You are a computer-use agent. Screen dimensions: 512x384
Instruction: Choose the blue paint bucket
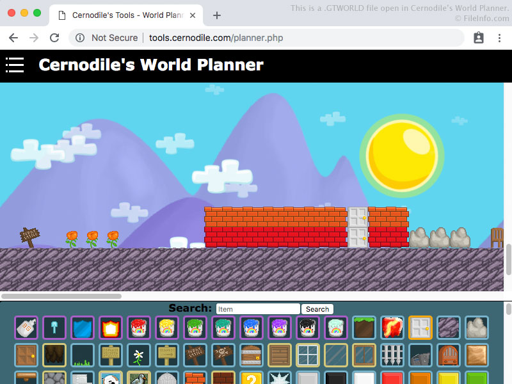[251, 328]
